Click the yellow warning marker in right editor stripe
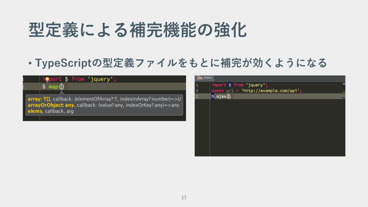Image resolution: width=368 pixels, height=207 pixels. pyautogui.click(x=344, y=92)
